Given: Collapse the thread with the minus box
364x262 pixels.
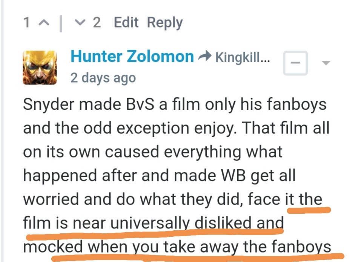Looking at the screenshot, I should (x=295, y=63).
